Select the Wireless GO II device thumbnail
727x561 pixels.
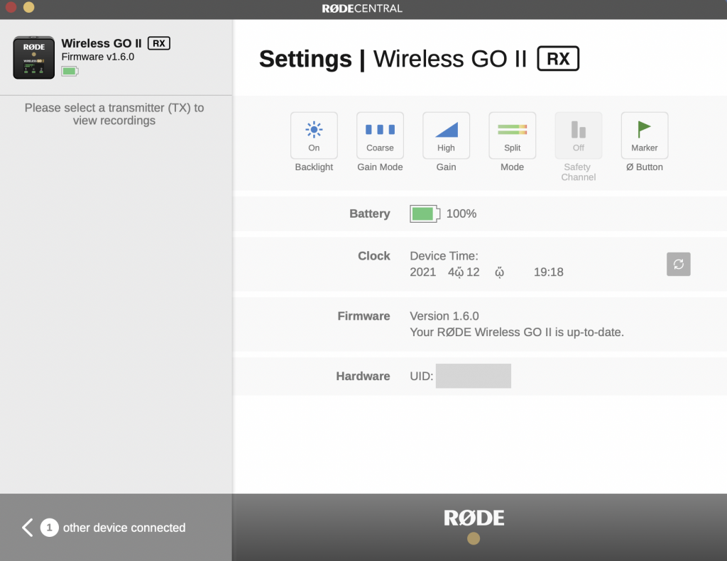[34, 57]
